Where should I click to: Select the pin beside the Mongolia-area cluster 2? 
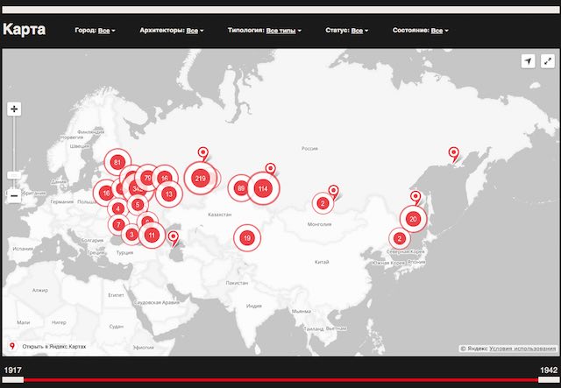[x=333, y=191]
